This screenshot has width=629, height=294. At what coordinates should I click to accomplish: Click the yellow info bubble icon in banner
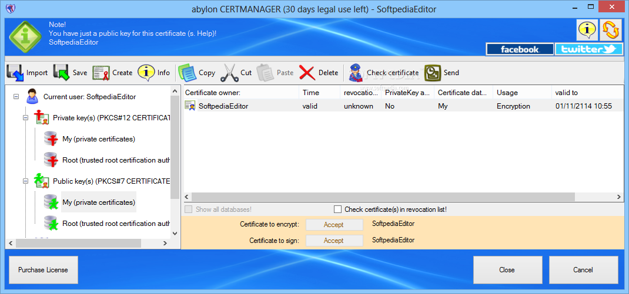(x=588, y=30)
